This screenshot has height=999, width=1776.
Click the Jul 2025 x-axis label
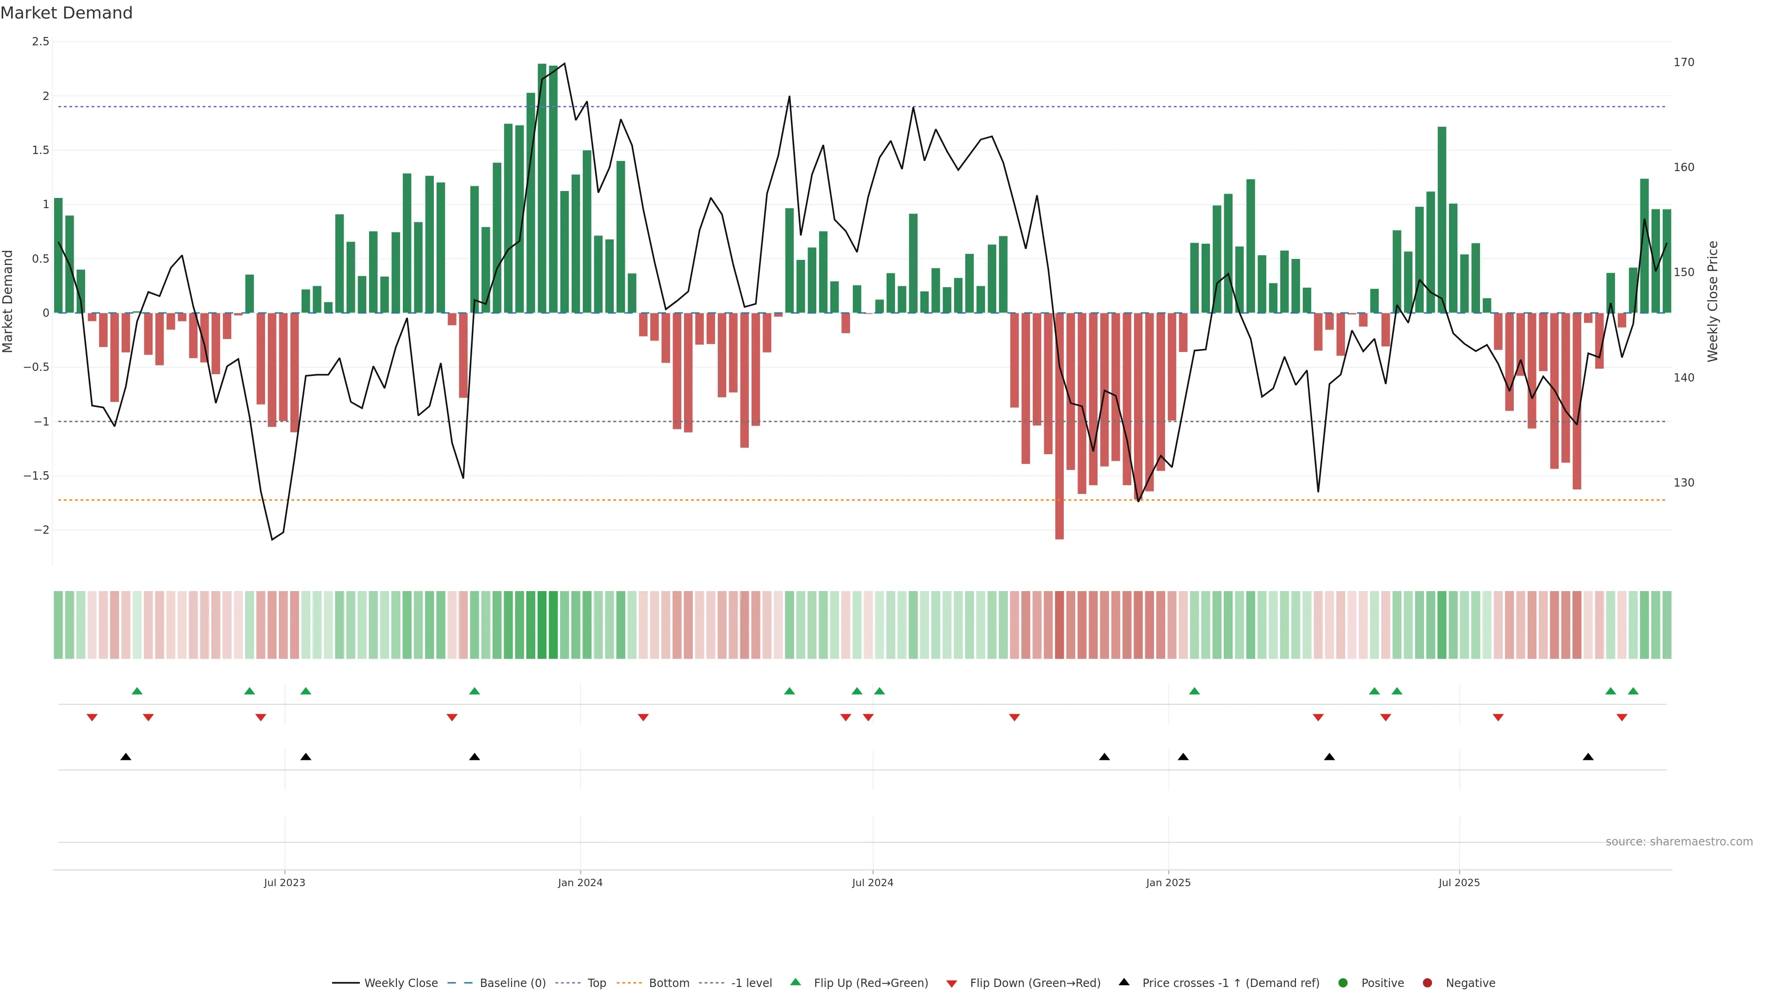coord(1459,882)
